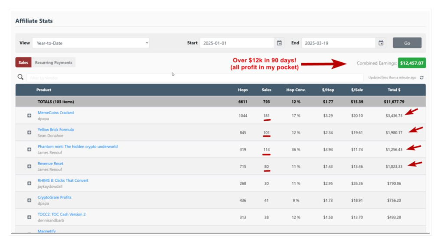444x244 pixels.
Task: Click the Combined Earnings $12,457.07 badge
Action: (x=412, y=63)
